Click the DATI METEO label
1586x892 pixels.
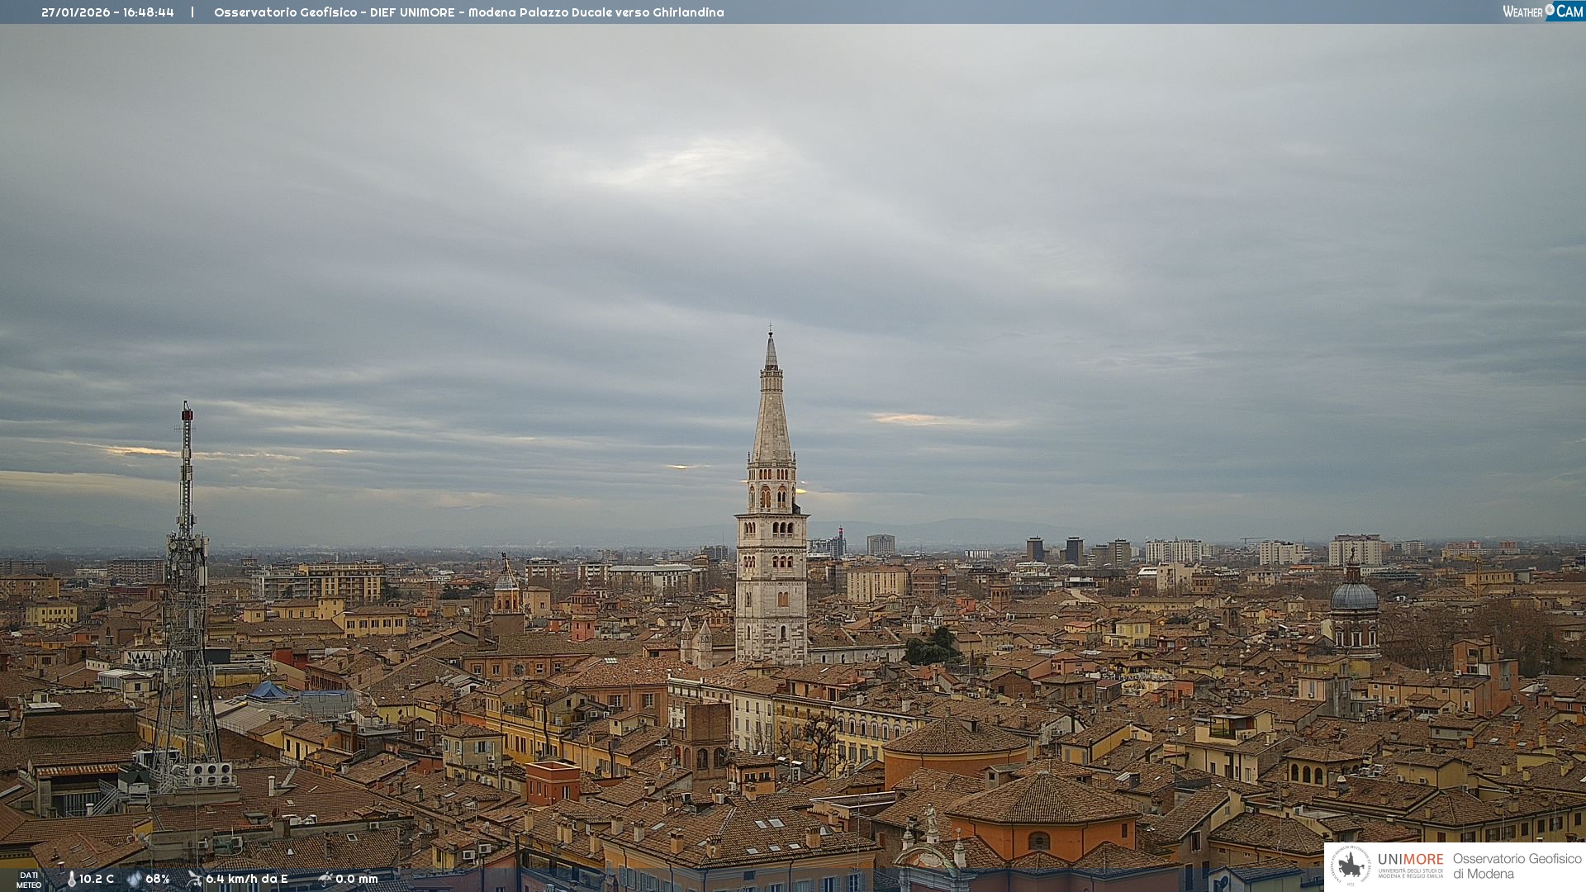coord(29,880)
